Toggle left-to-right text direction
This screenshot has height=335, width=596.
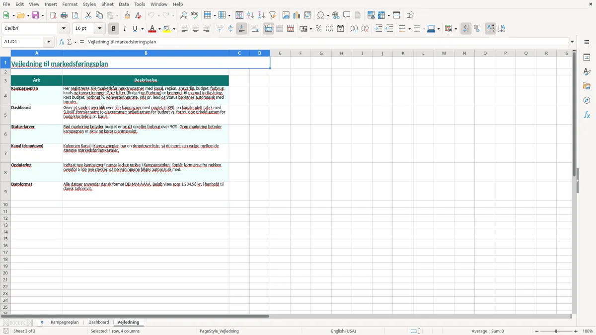[x=466, y=29]
